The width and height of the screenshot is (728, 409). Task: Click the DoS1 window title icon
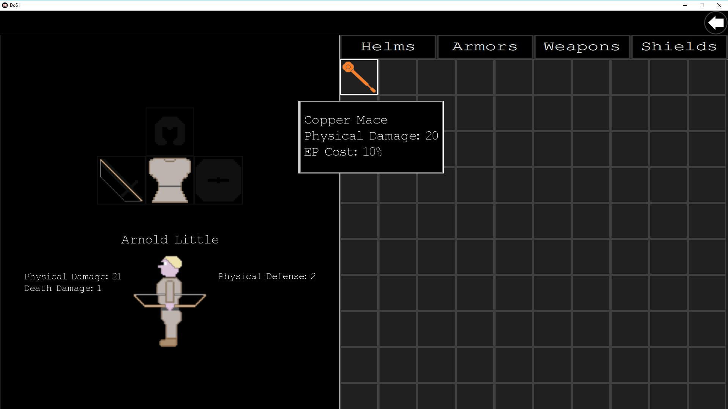click(x=5, y=5)
